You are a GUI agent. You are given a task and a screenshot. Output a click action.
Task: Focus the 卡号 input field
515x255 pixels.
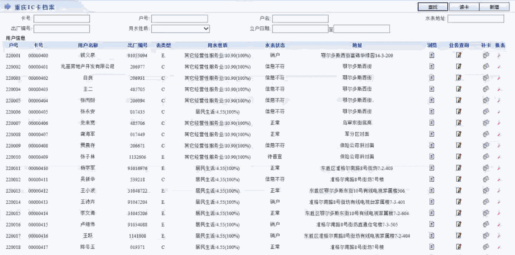click(x=62, y=19)
